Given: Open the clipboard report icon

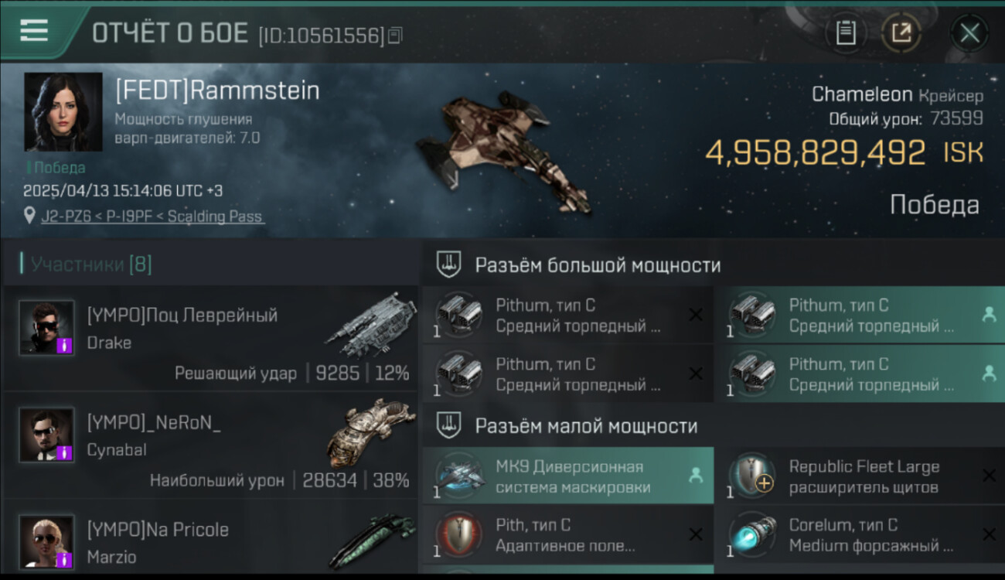Looking at the screenshot, I should pos(846,32).
